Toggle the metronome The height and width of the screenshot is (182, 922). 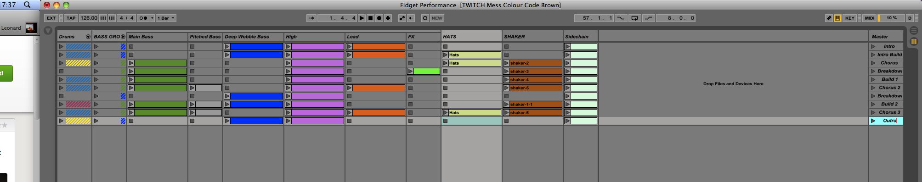pyautogui.click(x=143, y=18)
